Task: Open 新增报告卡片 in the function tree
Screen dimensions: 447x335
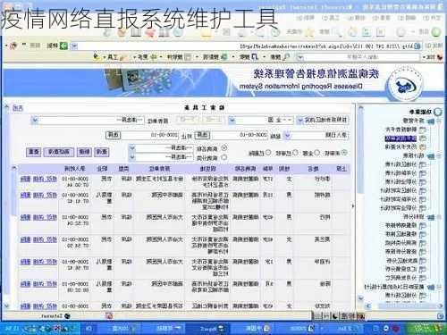Action: (x=401, y=130)
